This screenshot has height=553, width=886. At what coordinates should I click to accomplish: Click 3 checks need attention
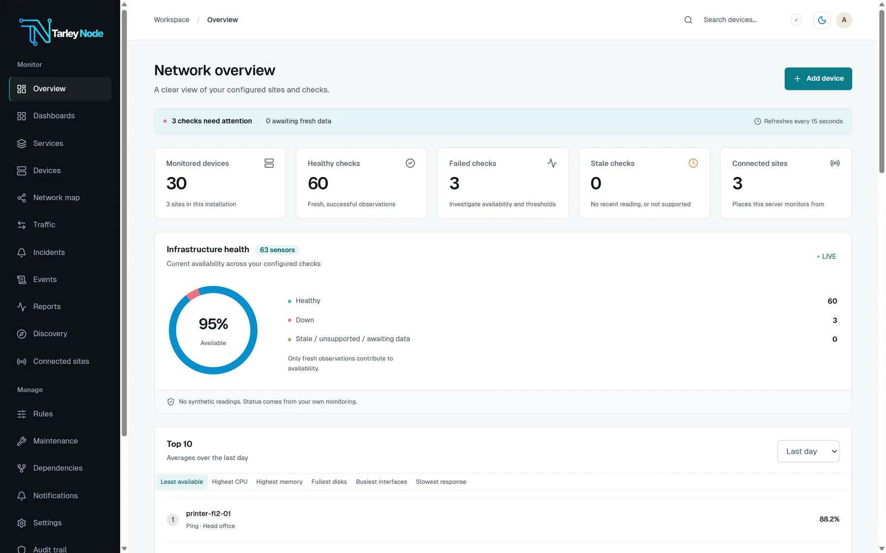click(212, 121)
